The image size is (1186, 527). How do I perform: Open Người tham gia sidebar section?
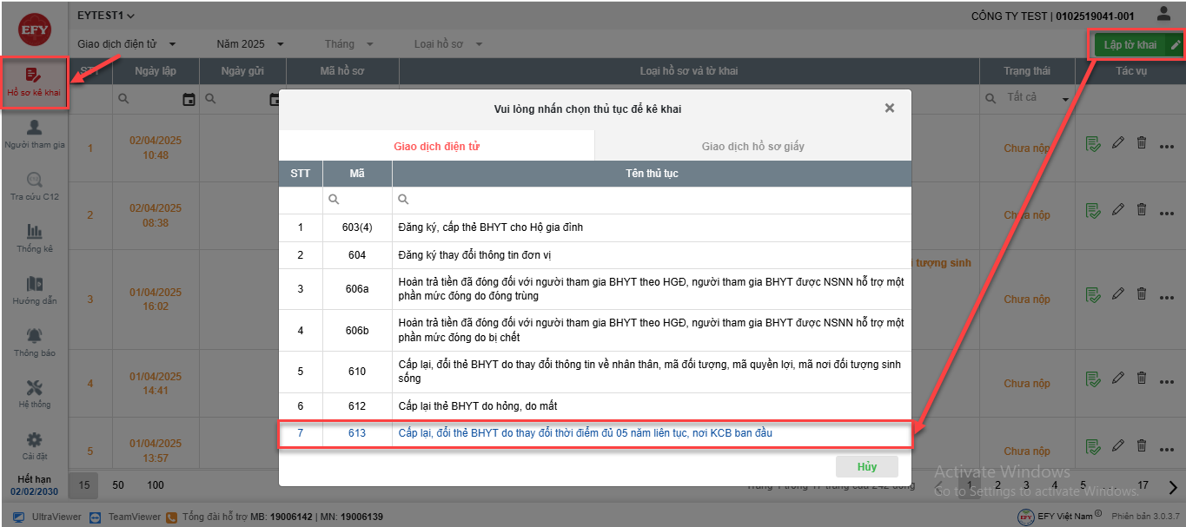click(35, 135)
